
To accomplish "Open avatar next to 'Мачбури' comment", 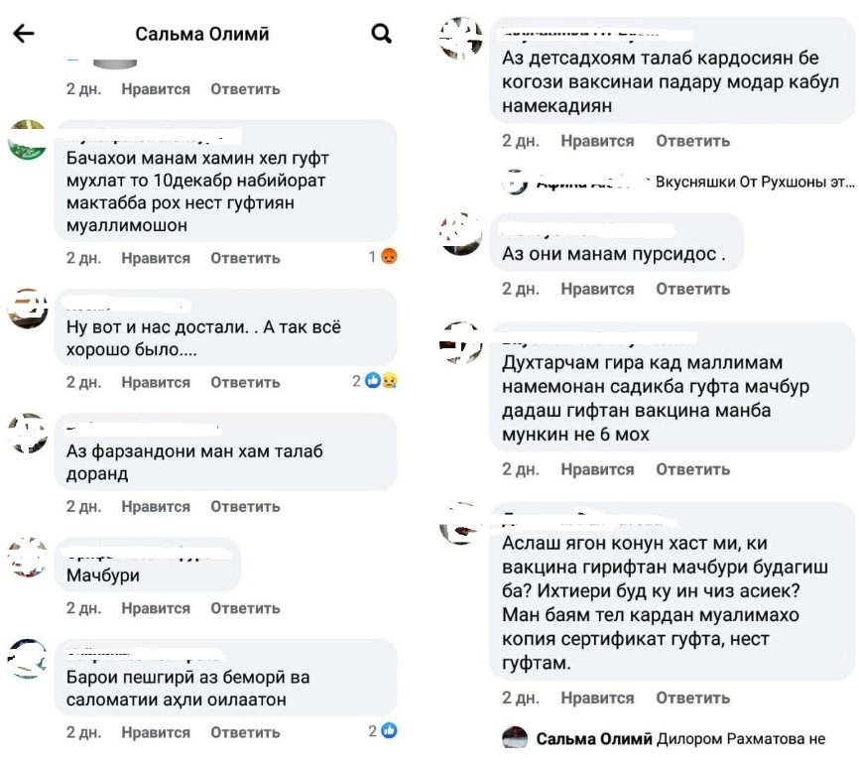I will point(27,558).
